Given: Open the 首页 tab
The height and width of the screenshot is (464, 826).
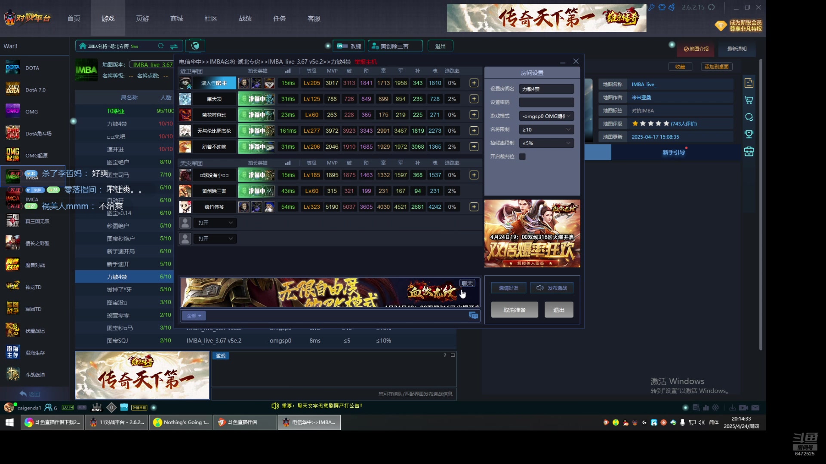Looking at the screenshot, I should [x=74, y=18].
